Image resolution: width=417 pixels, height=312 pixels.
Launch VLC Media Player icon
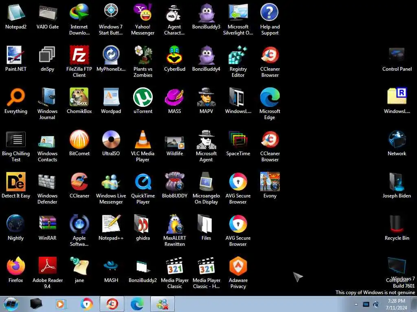click(143, 146)
